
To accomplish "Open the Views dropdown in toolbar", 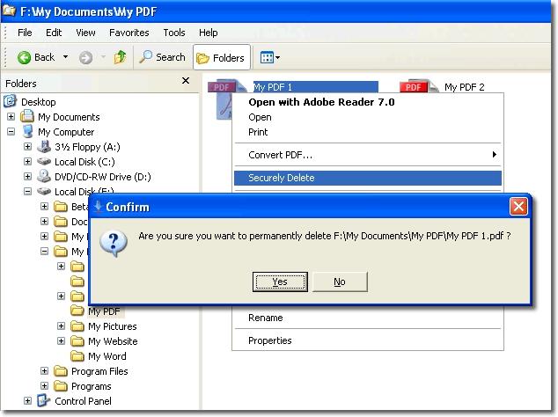I will (x=270, y=58).
